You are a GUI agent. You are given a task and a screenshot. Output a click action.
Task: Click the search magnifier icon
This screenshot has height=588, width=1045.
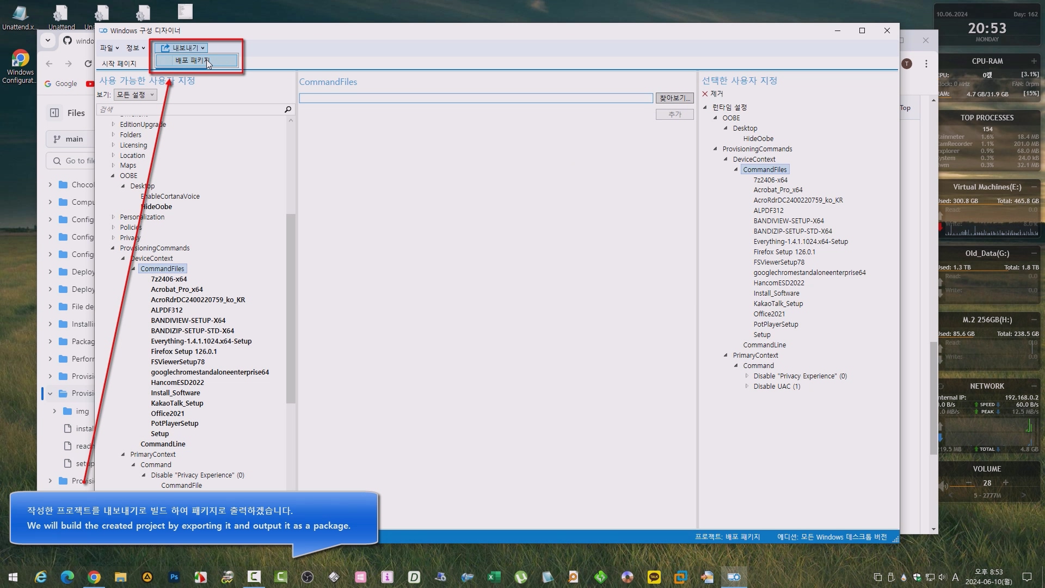pos(288,109)
